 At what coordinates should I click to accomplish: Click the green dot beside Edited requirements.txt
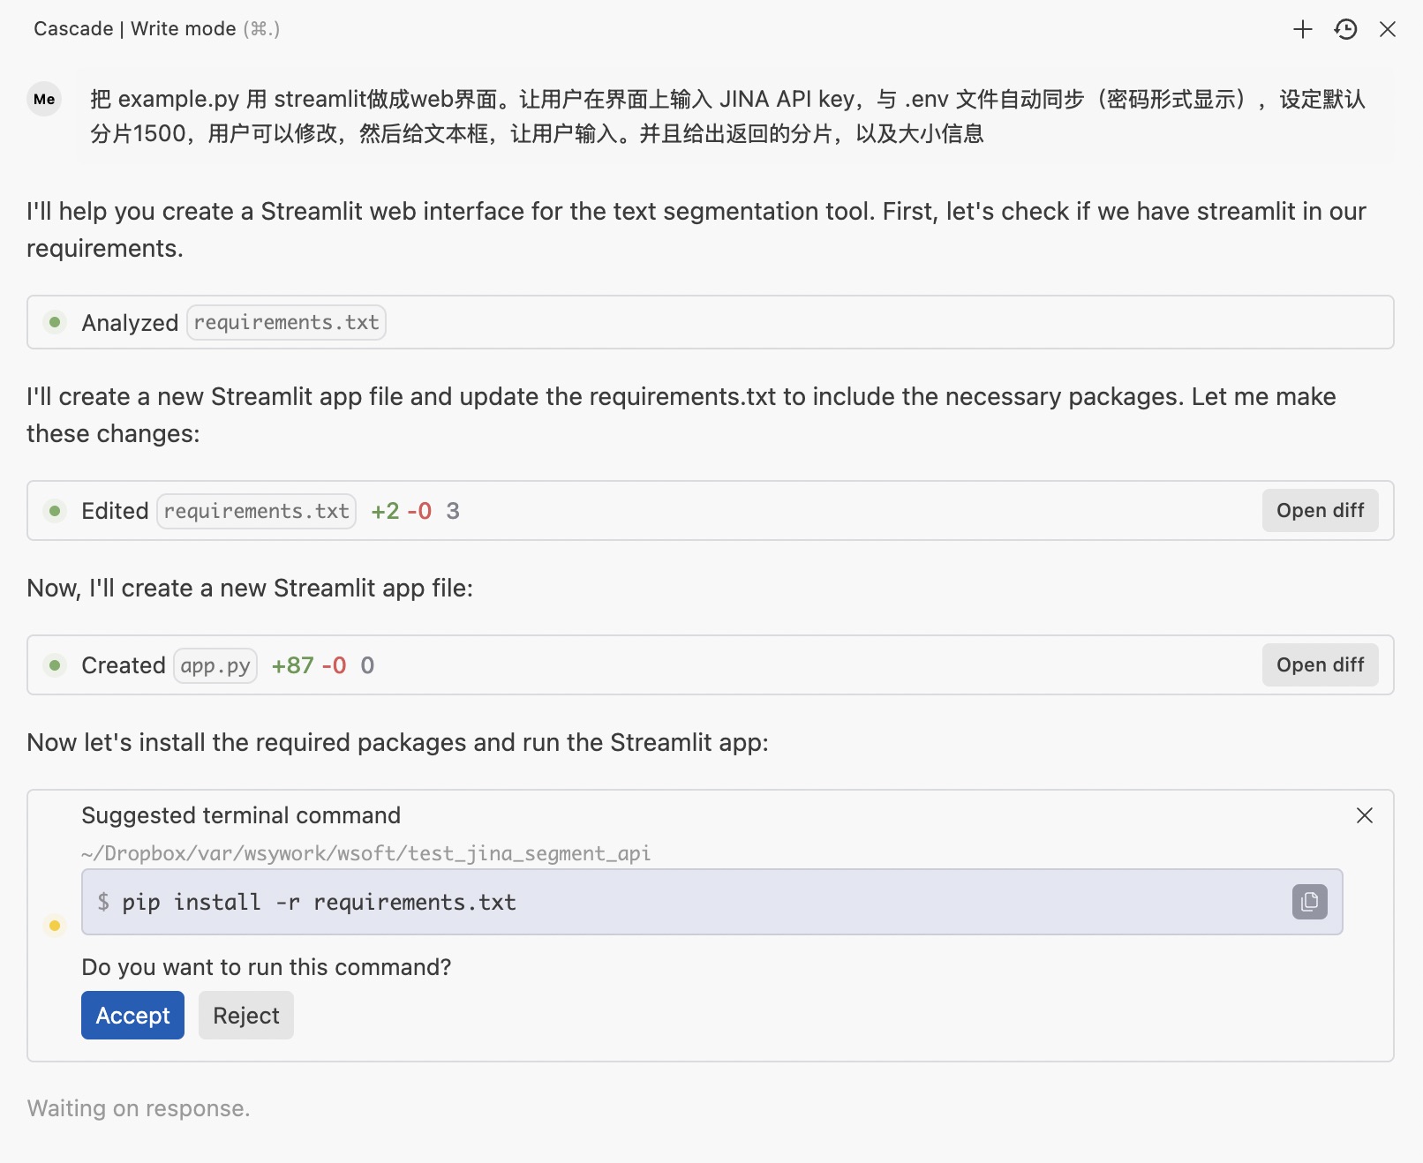(x=55, y=511)
